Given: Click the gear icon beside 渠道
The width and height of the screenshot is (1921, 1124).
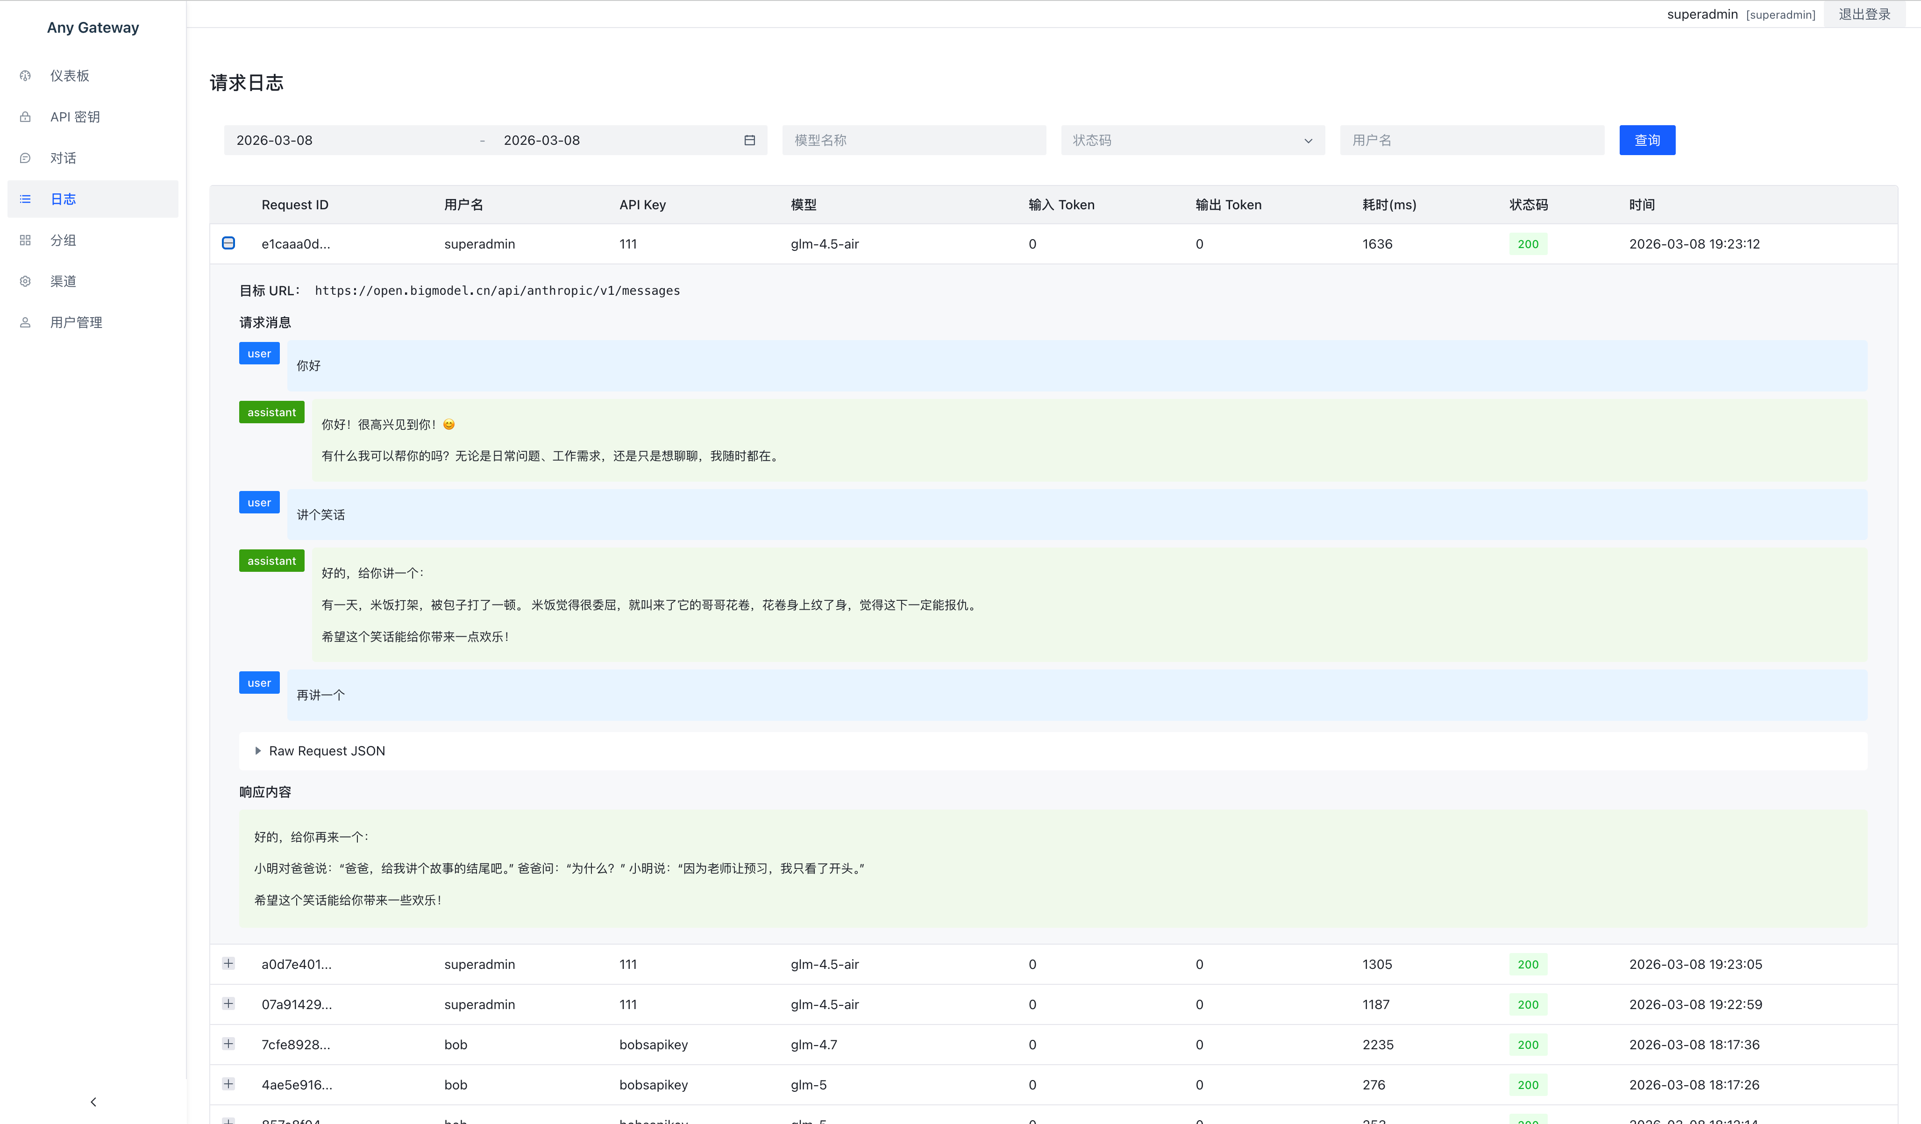Looking at the screenshot, I should pyautogui.click(x=25, y=281).
